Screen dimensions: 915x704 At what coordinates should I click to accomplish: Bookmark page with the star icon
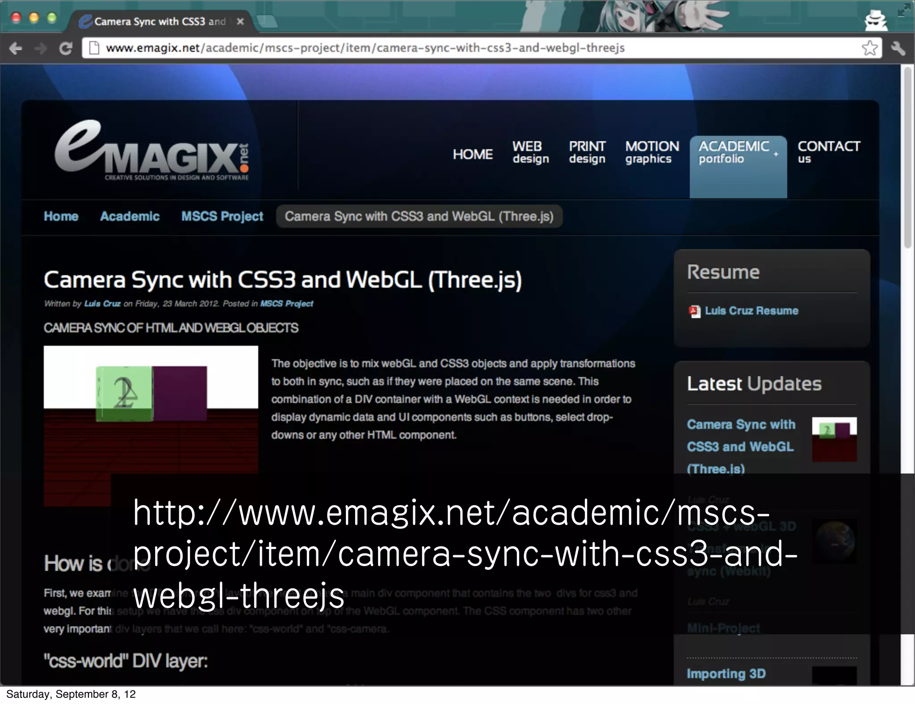(869, 48)
